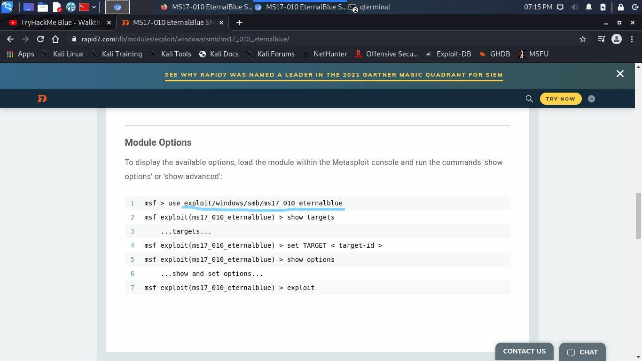The width and height of the screenshot is (642, 361).
Task: Switch to the Firefox MS17-010 taskbar window
Action: click(x=206, y=7)
